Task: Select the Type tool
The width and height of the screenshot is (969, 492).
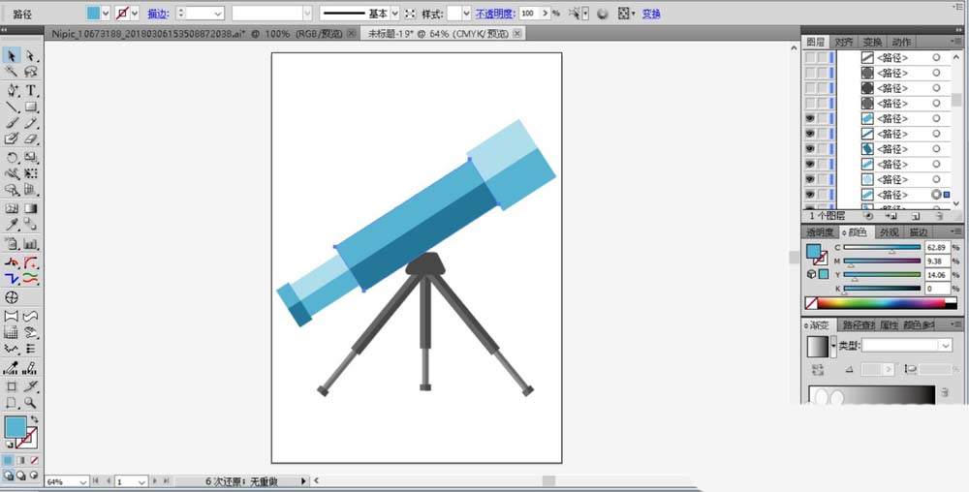Action: [x=31, y=90]
